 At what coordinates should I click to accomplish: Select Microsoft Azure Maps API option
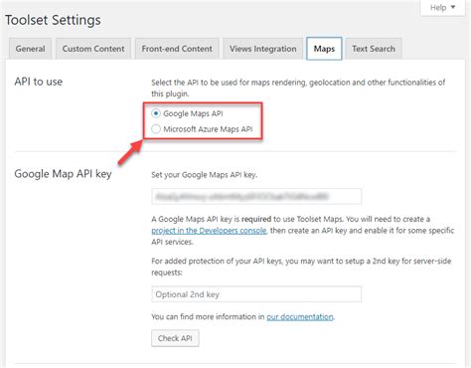click(156, 129)
